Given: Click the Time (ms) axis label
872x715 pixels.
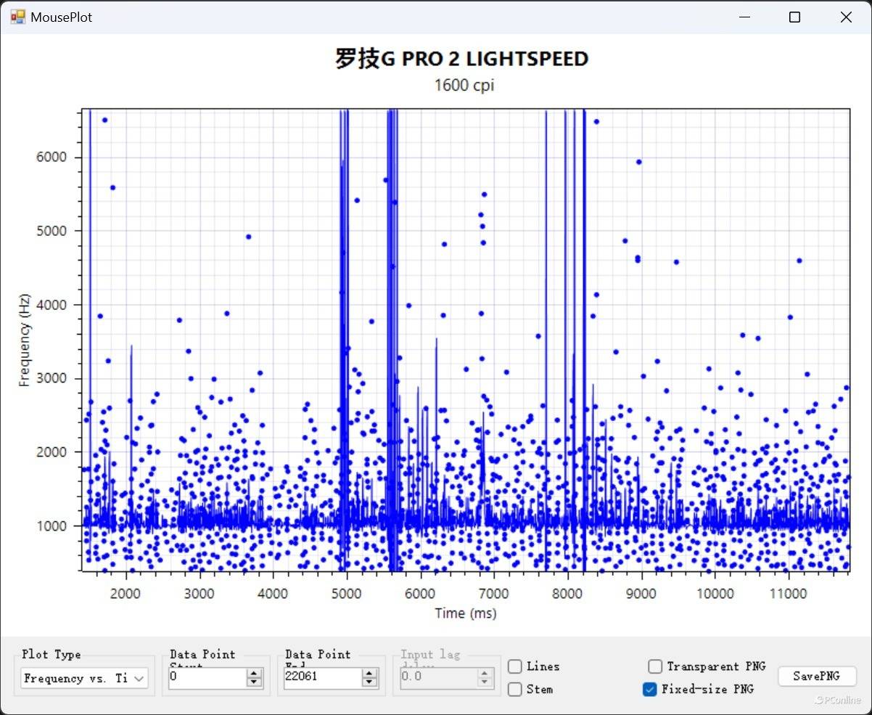Looking at the screenshot, I should tap(466, 613).
